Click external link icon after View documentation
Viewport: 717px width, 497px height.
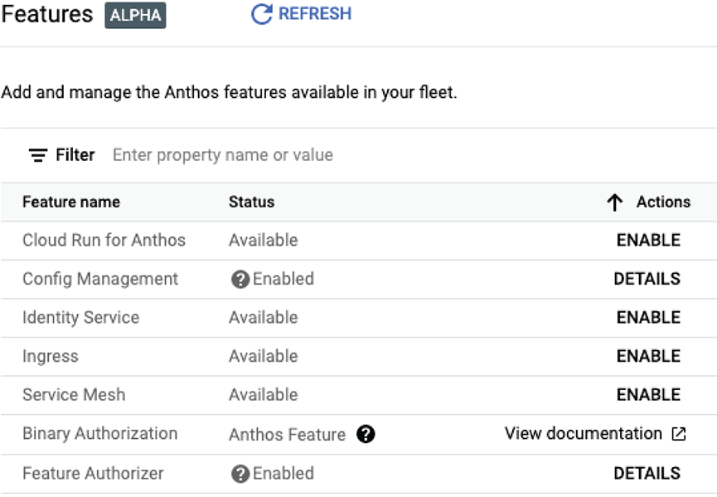click(x=679, y=434)
